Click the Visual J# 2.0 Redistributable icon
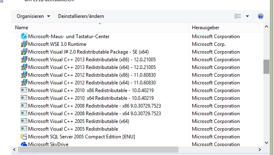Screen dimensions: 274x155 click(24, 52)
